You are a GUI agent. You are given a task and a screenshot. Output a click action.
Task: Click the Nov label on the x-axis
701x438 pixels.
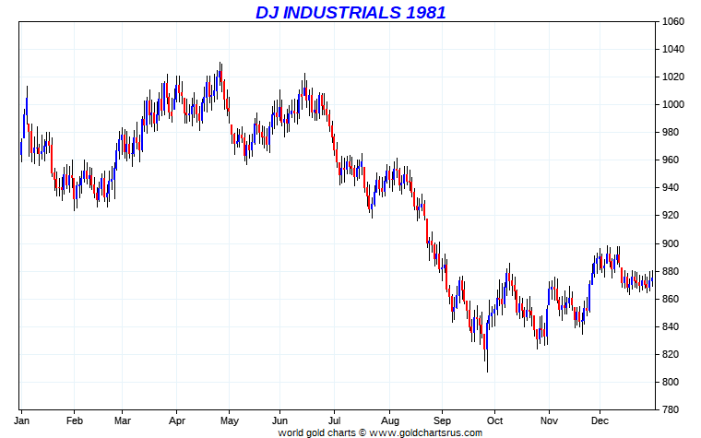[x=549, y=421]
